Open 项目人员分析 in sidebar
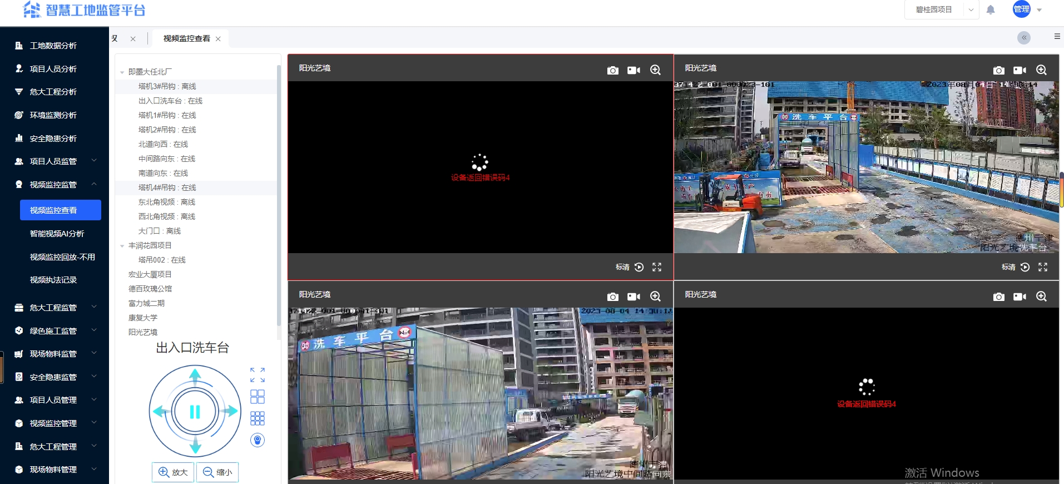This screenshot has width=1064, height=484. coord(55,69)
